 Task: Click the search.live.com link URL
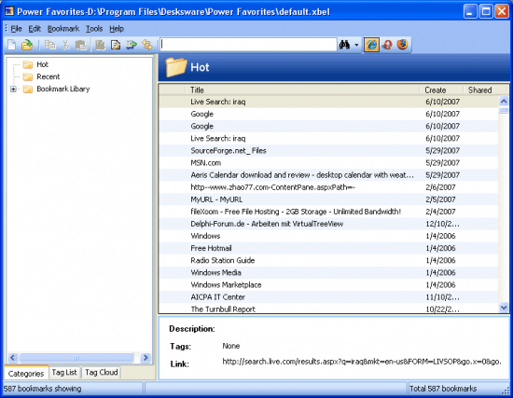coord(362,362)
